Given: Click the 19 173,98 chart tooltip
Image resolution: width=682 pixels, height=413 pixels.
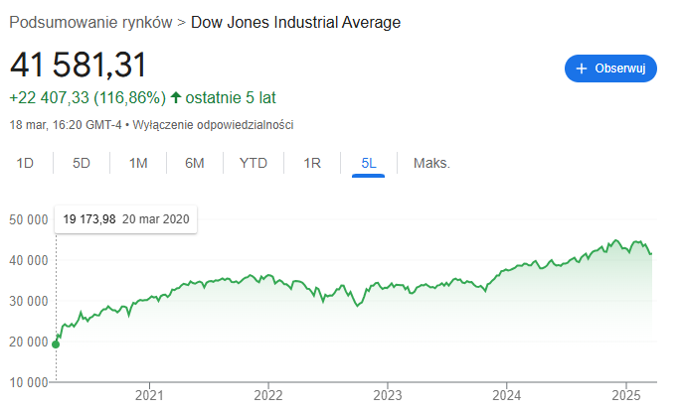Looking at the screenshot, I should pyautogui.click(x=125, y=218).
